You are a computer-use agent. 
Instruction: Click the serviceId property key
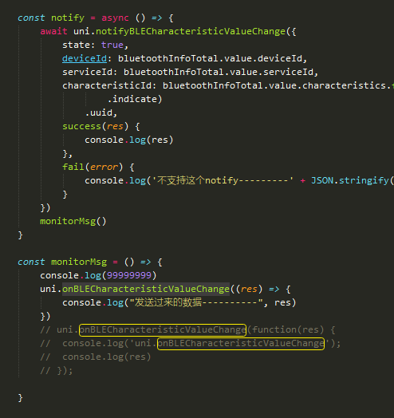click(87, 73)
